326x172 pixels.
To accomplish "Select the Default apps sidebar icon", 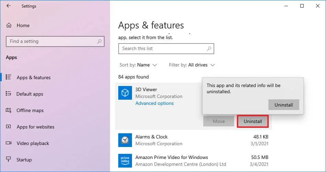I will click(9, 94).
